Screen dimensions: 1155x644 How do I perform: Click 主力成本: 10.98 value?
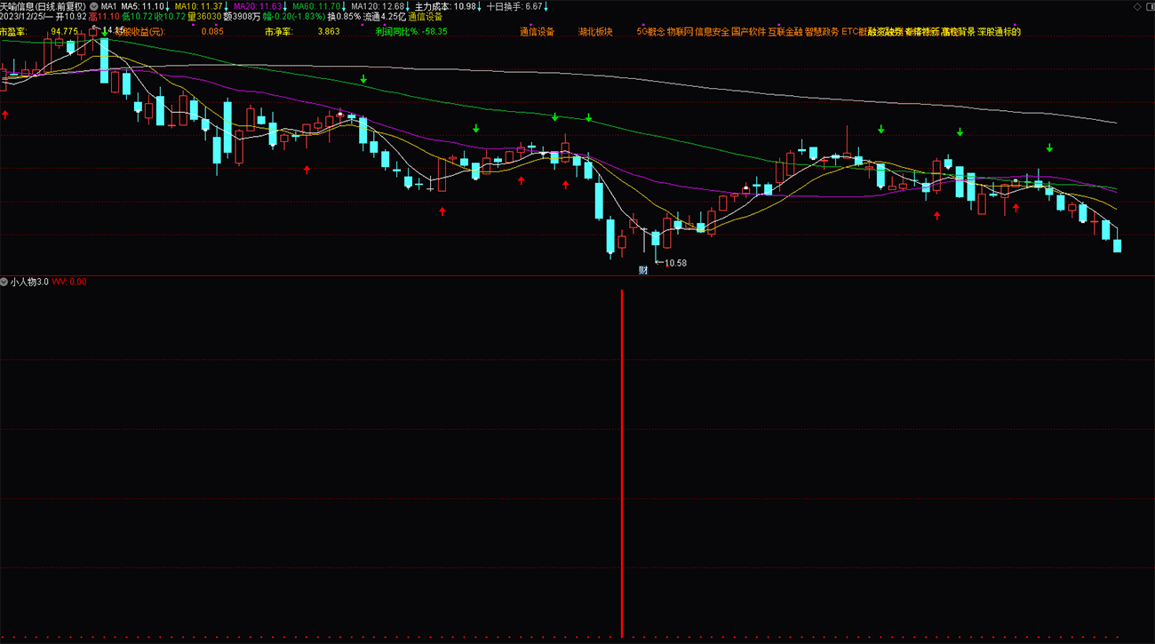click(444, 6)
